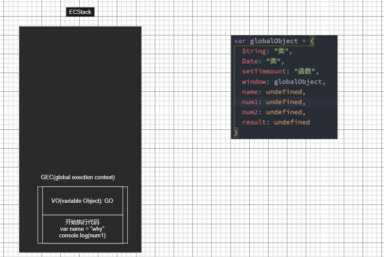Select the name: undefined line
Image resolution: width=384 pixels, height=257 pixels.
click(x=273, y=92)
